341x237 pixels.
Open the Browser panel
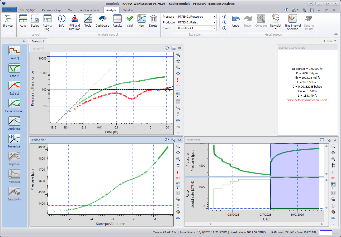[x=8, y=21]
